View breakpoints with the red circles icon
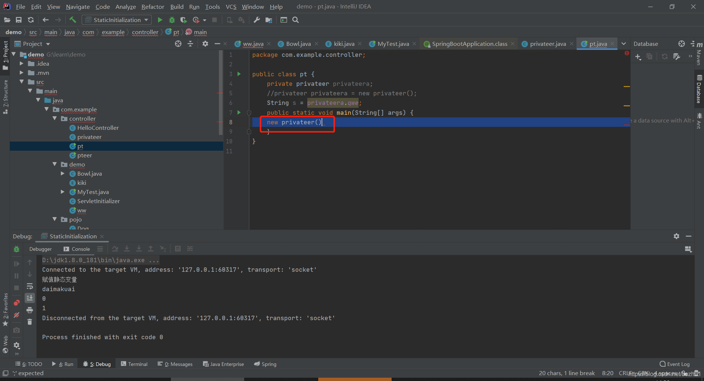Screen dimensions: 704x381 coord(16,303)
